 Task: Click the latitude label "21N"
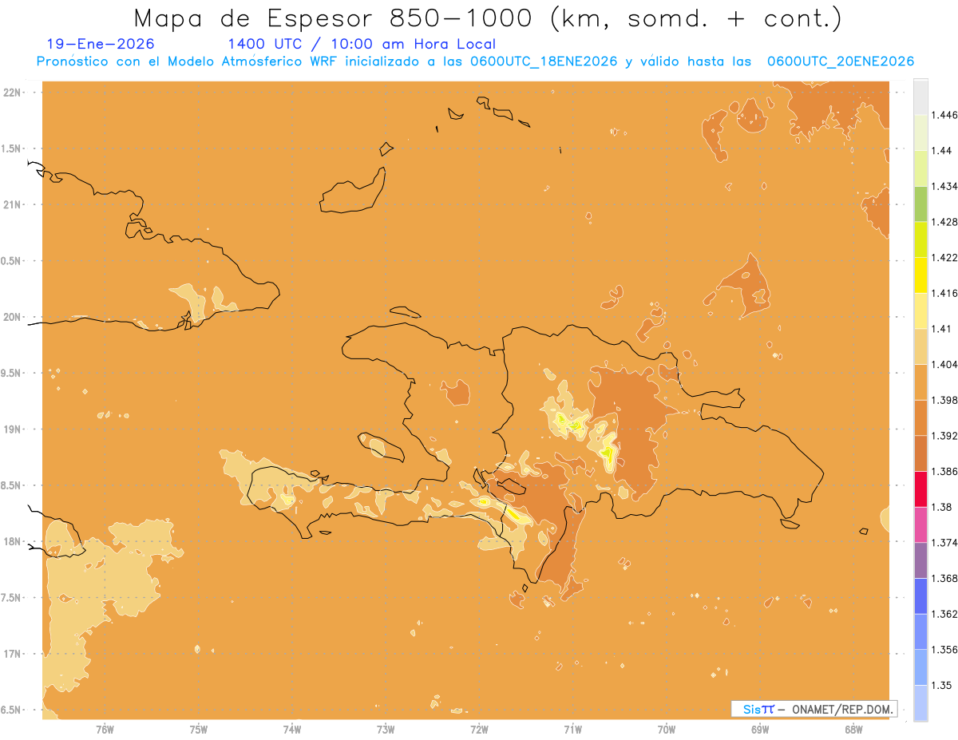click(x=13, y=204)
